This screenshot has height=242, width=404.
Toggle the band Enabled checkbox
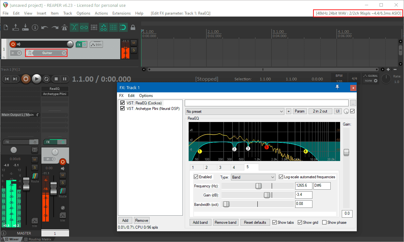click(196, 177)
